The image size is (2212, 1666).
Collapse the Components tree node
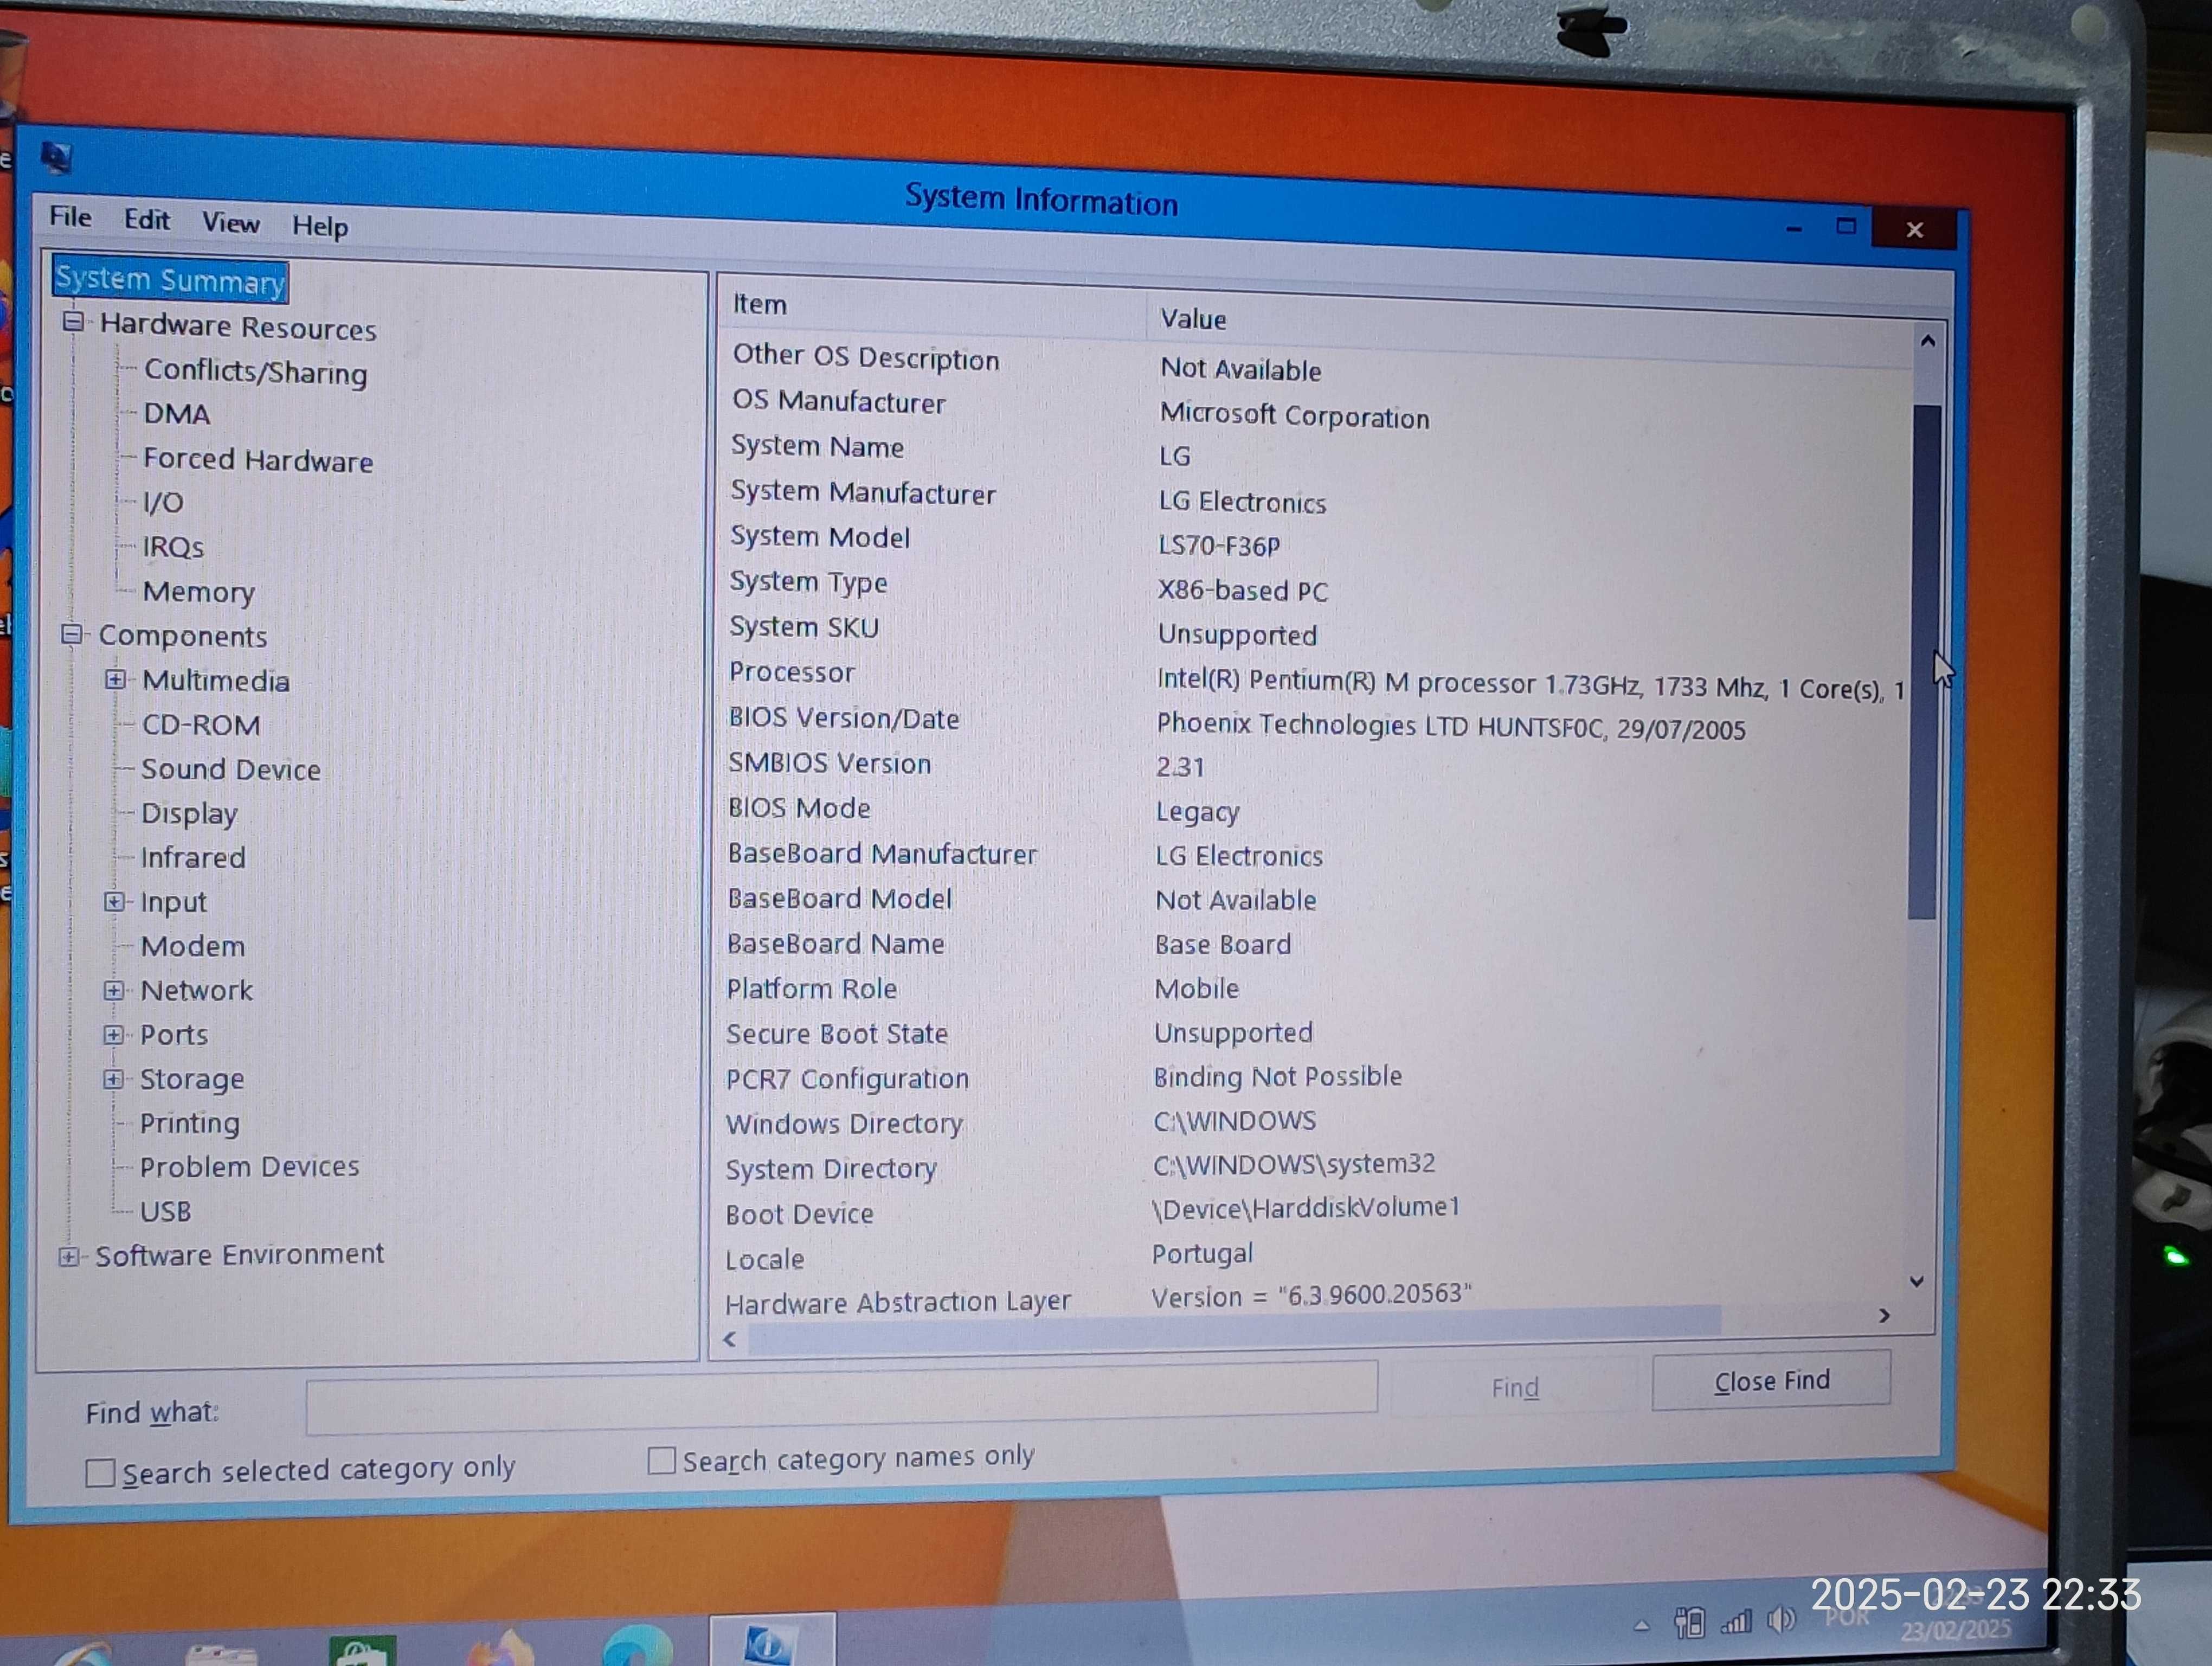click(x=71, y=634)
